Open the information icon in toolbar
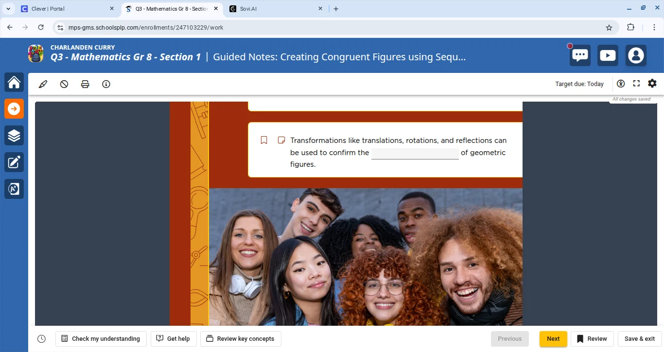 [106, 84]
